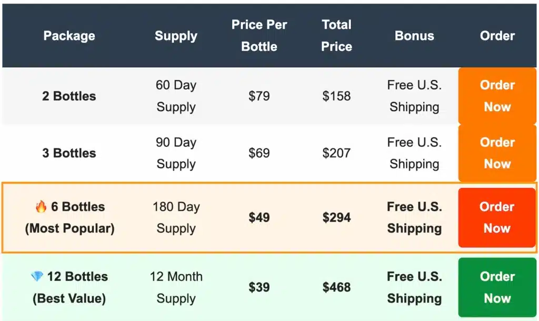539x321 pixels.
Task: Click the Total Price column header
Action: click(337, 35)
